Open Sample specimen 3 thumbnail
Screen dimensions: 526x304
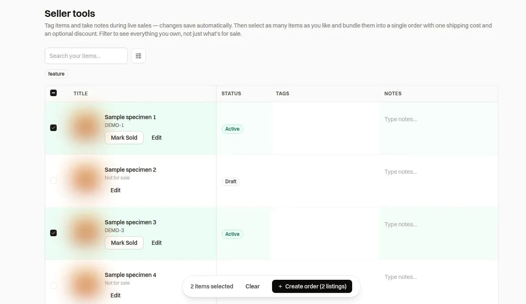pyautogui.click(x=86, y=233)
